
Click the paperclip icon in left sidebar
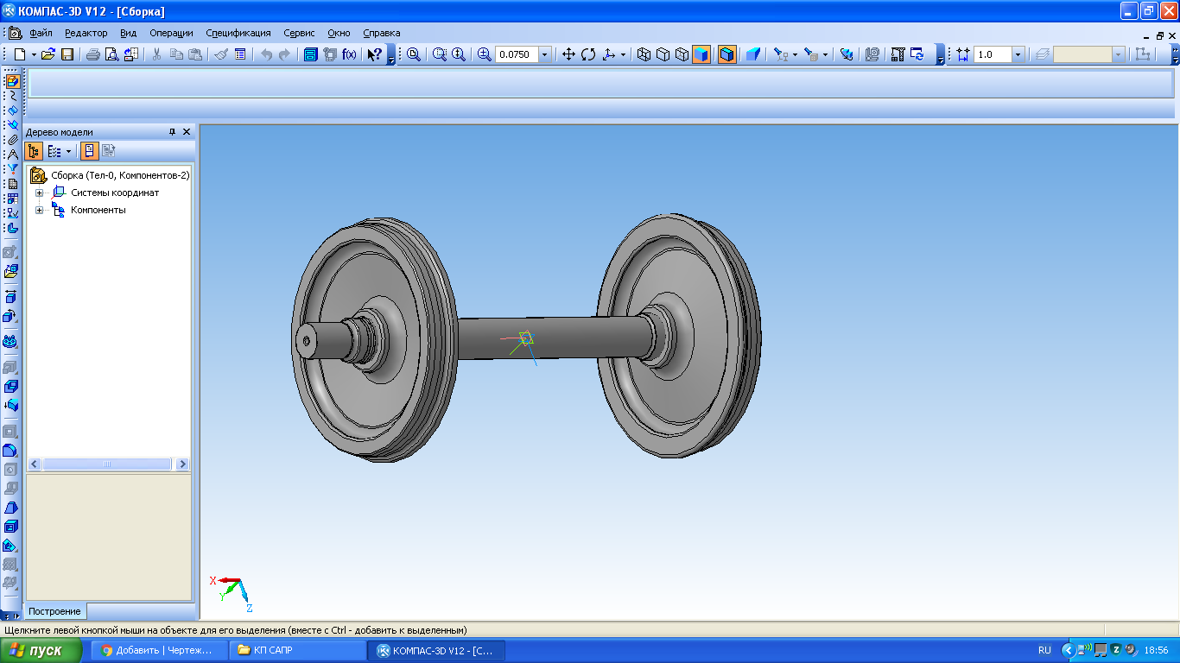(x=12, y=139)
